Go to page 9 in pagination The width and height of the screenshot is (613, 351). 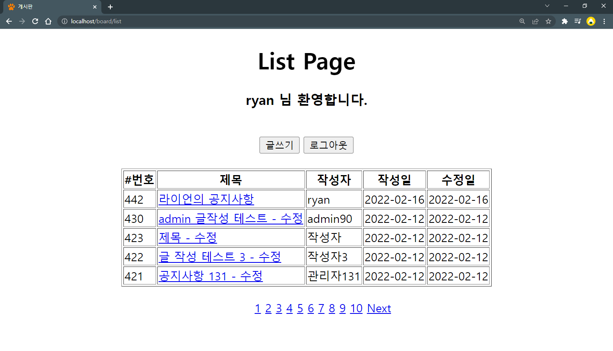[x=342, y=309]
